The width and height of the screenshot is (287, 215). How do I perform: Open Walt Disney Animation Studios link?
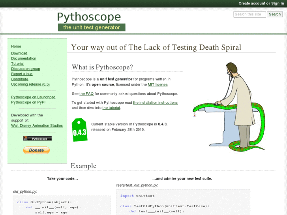37,125
